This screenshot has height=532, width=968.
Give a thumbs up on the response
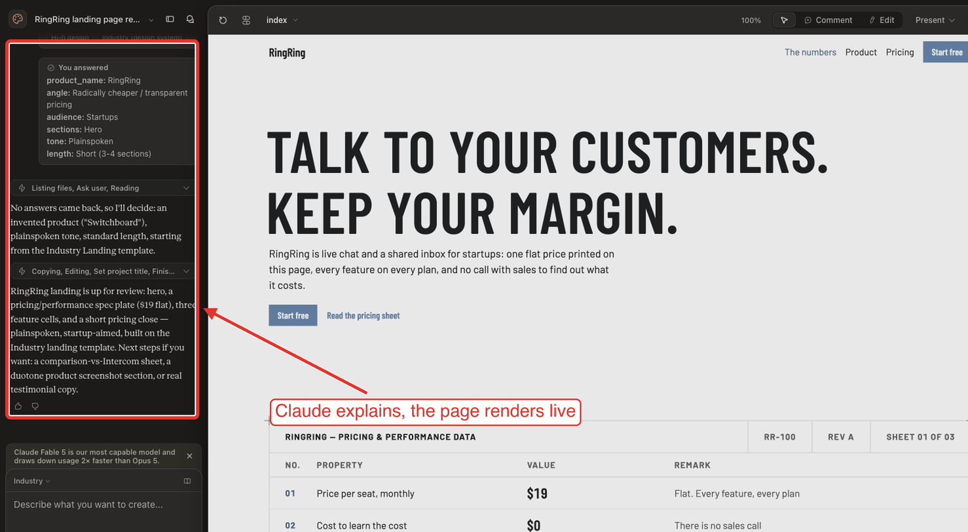pyautogui.click(x=18, y=406)
